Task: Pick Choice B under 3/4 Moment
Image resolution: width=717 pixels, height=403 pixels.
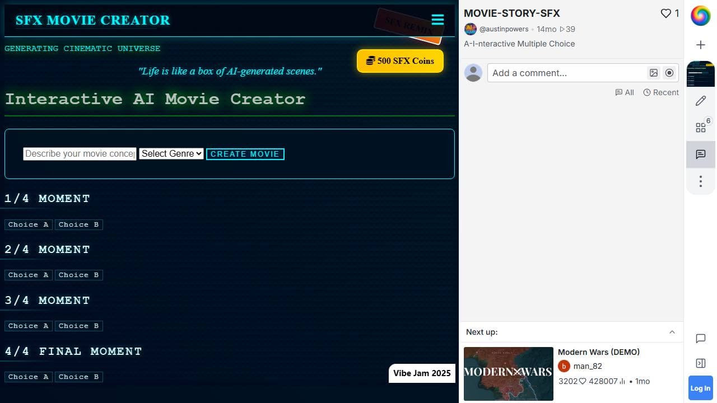Action: pos(79,326)
